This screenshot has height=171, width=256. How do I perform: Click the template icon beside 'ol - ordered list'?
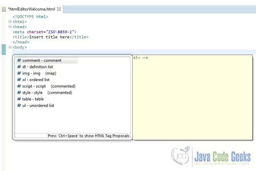point(19,79)
